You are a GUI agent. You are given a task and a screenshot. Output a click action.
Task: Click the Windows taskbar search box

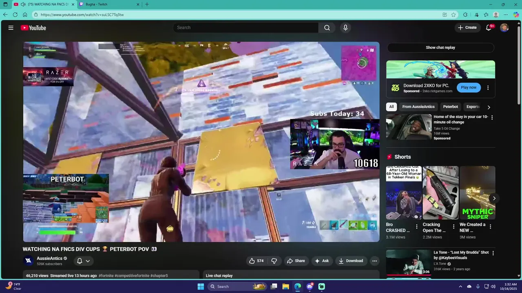tap(238, 286)
